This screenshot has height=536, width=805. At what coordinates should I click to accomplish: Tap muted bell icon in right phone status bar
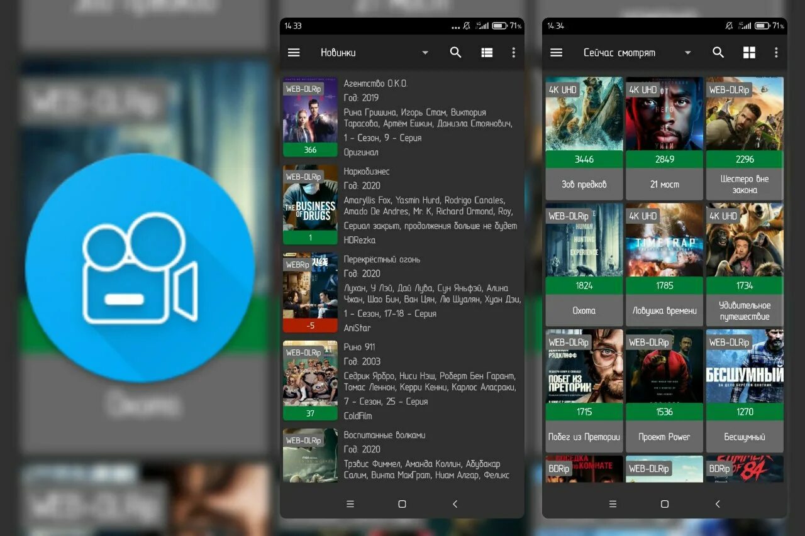click(729, 26)
